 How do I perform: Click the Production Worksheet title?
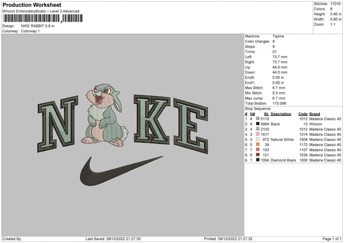point(32,5)
